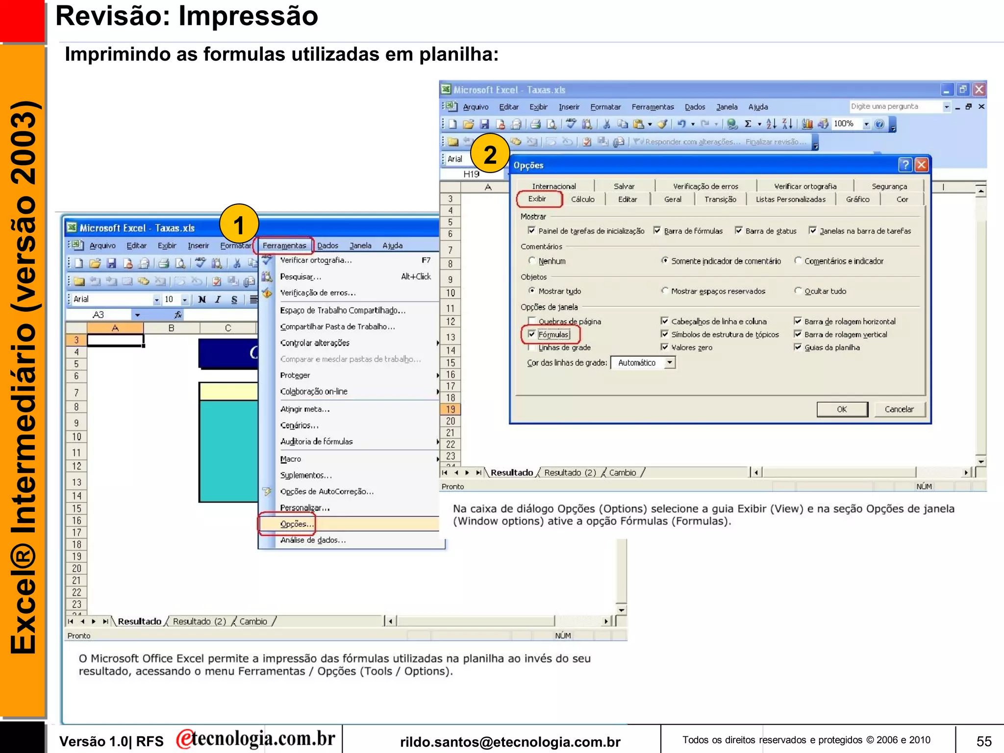The image size is (1004, 753).
Task: Click insert function fx icon in left window
Action: pyautogui.click(x=178, y=315)
